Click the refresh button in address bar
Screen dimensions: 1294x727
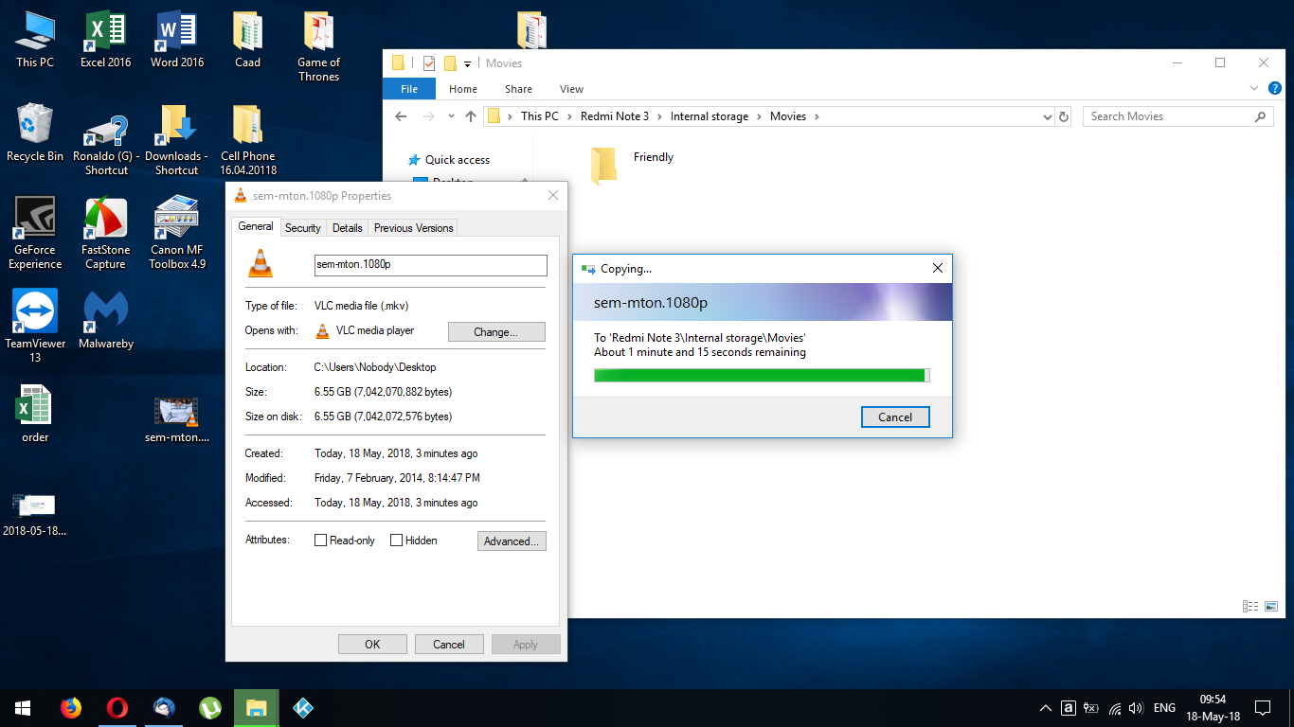click(1064, 116)
